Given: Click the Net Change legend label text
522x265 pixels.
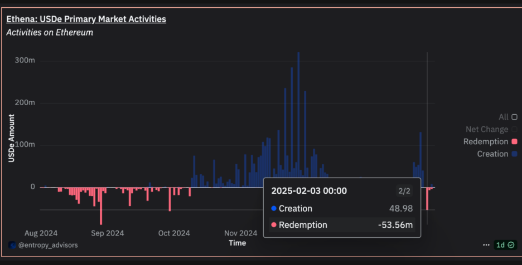Looking at the screenshot, I should click(x=487, y=129).
